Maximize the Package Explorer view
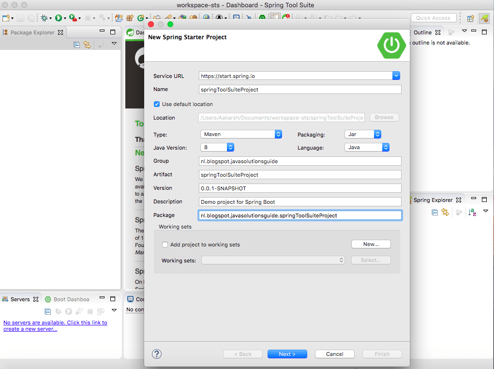The width and height of the screenshot is (494, 369). pos(113,32)
